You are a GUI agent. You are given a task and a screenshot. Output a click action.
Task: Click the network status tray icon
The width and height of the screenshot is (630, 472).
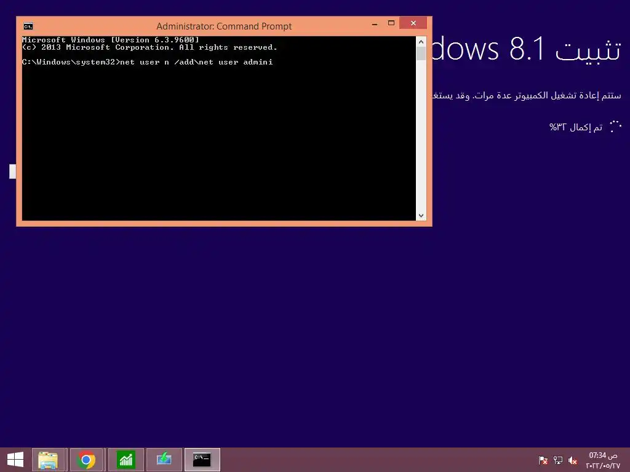click(558, 460)
